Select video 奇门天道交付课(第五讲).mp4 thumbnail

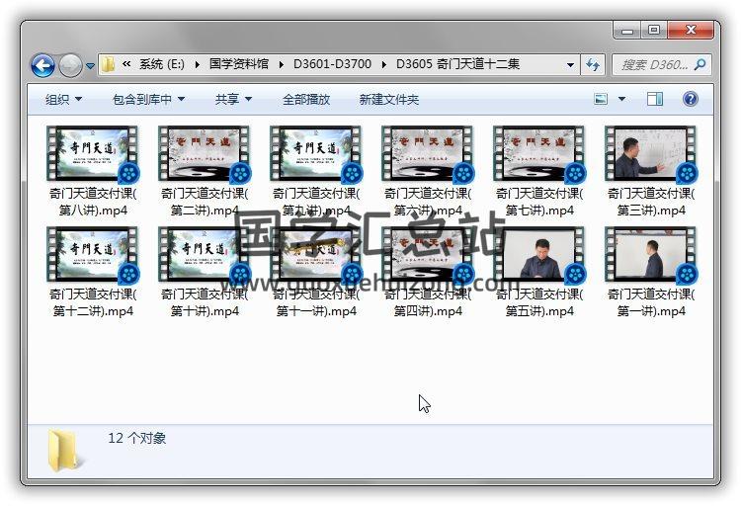pyautogui.click(x=538, y=255)
